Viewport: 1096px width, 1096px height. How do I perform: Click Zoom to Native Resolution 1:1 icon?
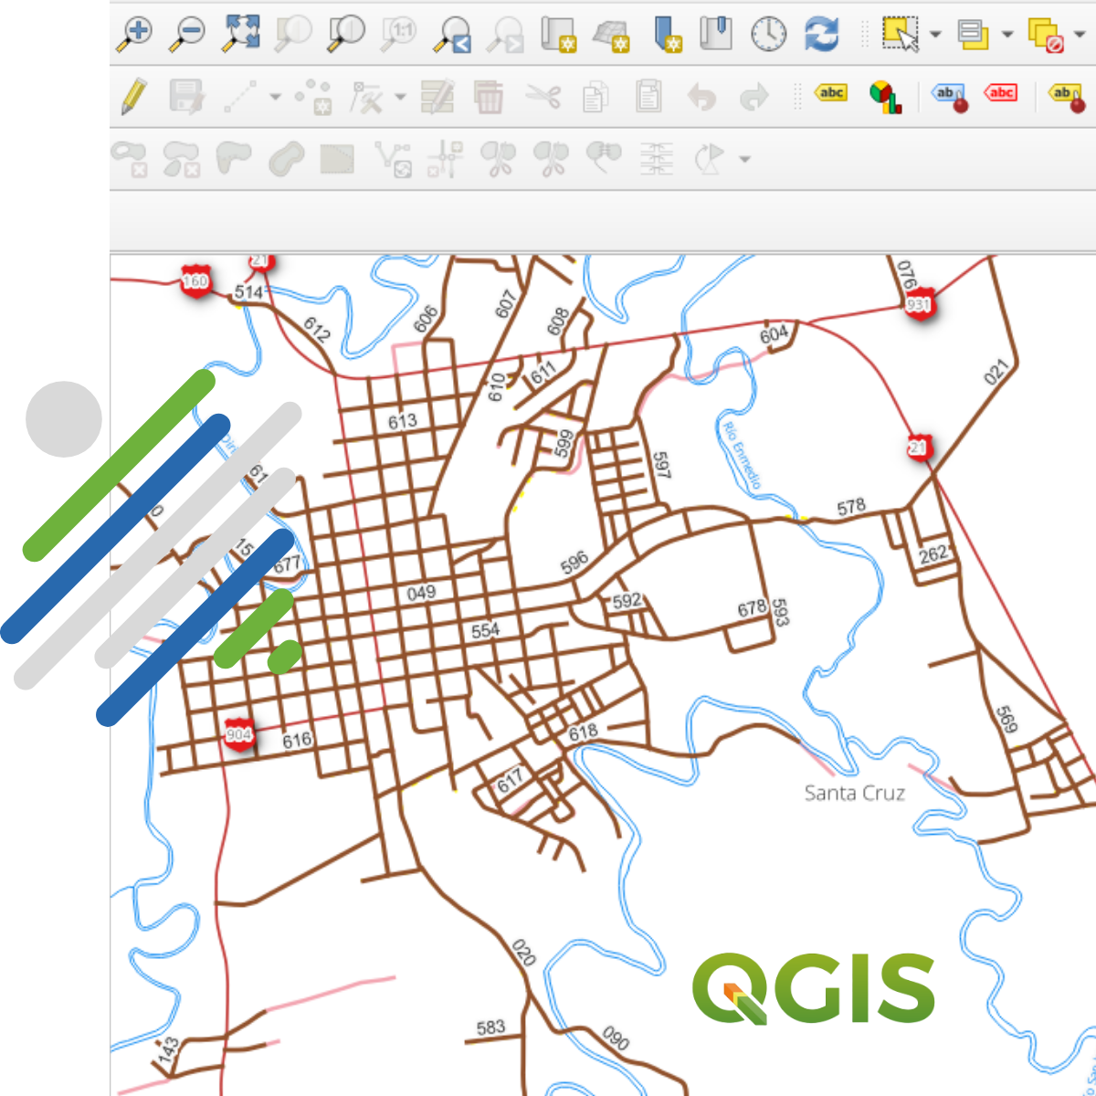coord(399,33)
